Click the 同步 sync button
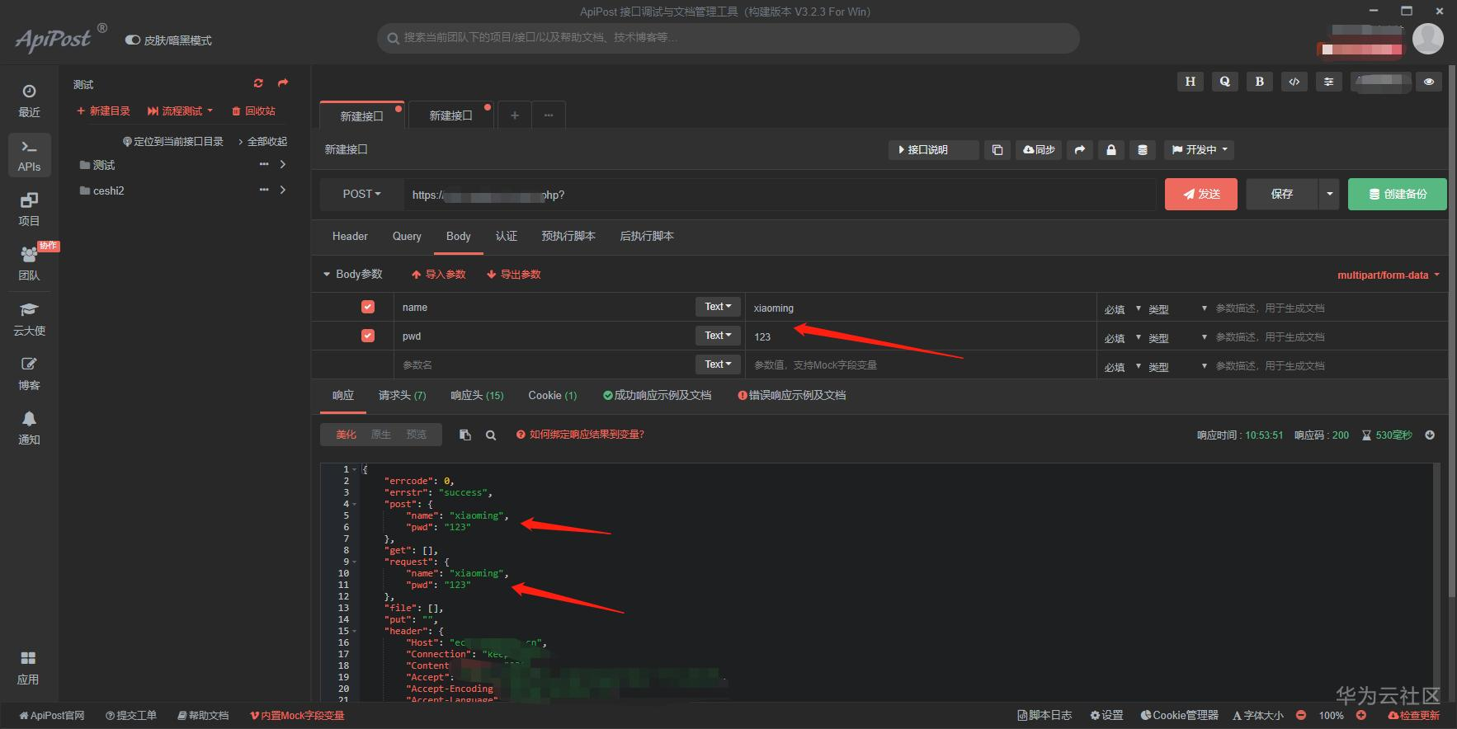 point(1039,149)
